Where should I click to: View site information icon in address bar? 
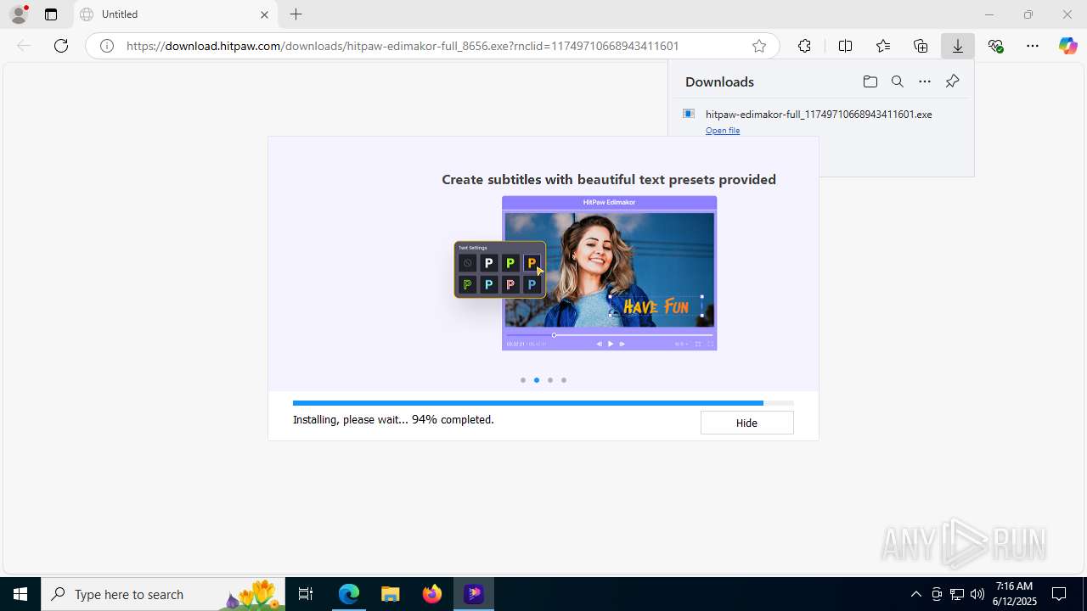point(107,46)
